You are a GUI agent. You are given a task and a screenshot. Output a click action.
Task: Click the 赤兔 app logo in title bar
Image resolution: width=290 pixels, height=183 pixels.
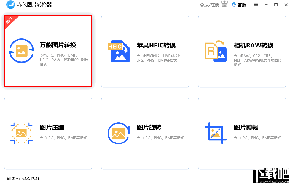(10, 5)
